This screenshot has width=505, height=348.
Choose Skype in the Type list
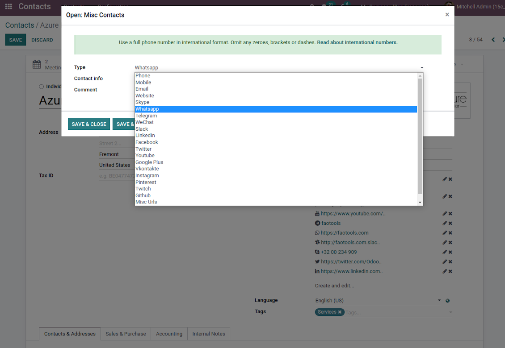(x=276, y=102)
